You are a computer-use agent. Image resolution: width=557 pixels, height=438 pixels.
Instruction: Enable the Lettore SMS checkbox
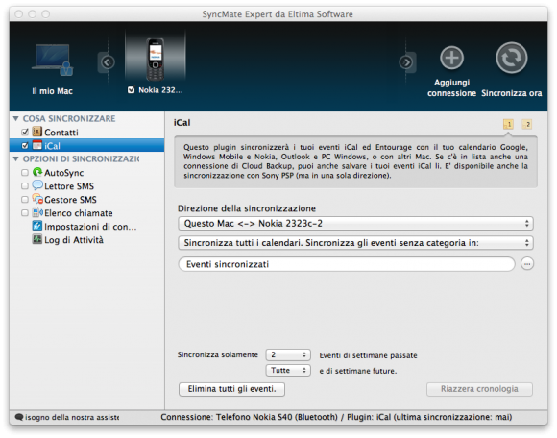(x=25, y=186)
